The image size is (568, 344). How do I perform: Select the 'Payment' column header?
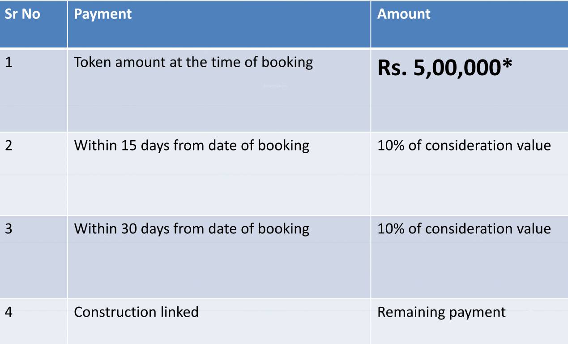(x=102, y=14)
